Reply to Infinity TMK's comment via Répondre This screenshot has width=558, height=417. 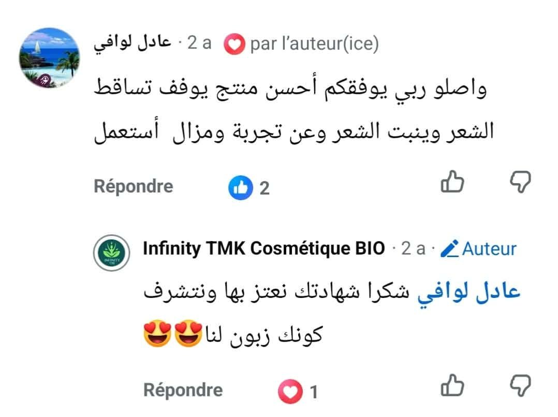pyautogui.click(x=183, y=390)
